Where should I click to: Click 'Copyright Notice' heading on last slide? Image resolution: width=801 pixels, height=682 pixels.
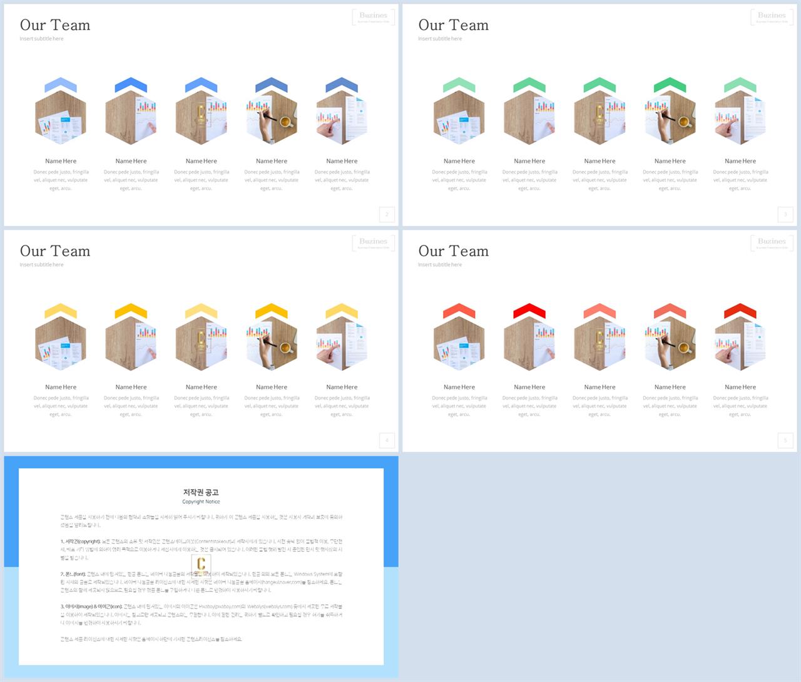(201, 502)
